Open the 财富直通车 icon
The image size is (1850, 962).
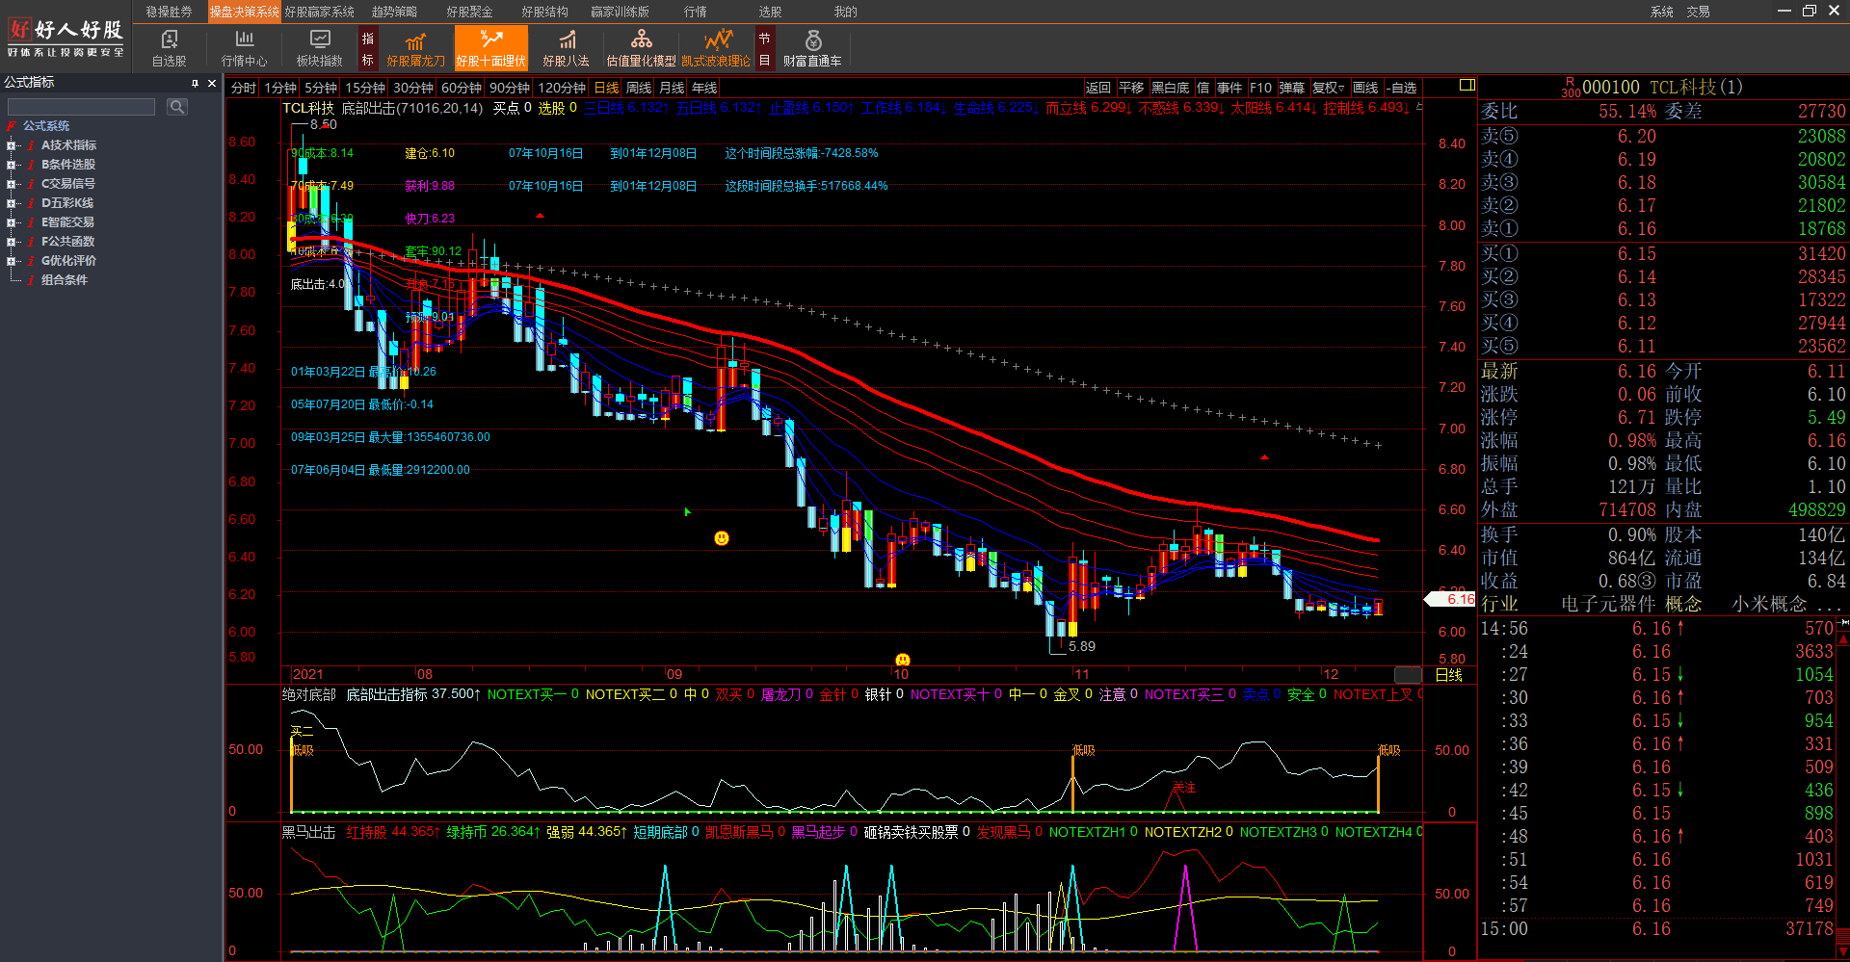(x=812, y=48)
